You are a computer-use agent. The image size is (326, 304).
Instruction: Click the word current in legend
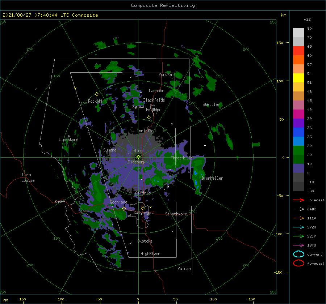coord(315,254)
